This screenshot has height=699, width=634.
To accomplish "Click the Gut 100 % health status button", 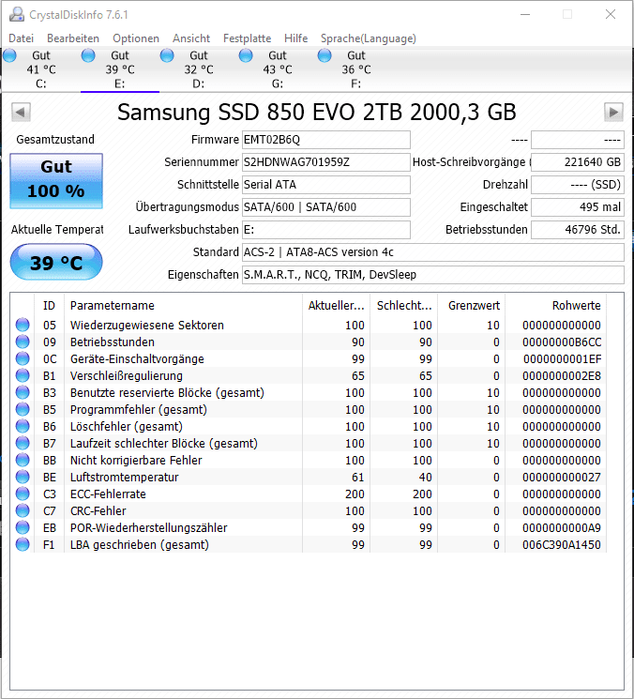I will tap(56, 180).
